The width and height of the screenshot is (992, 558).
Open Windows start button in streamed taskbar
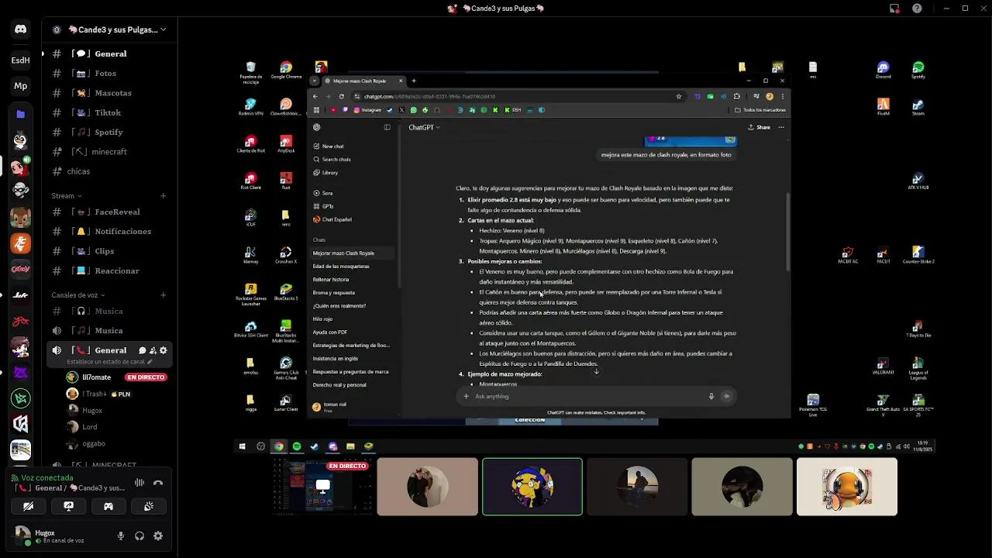pos(242,446)
